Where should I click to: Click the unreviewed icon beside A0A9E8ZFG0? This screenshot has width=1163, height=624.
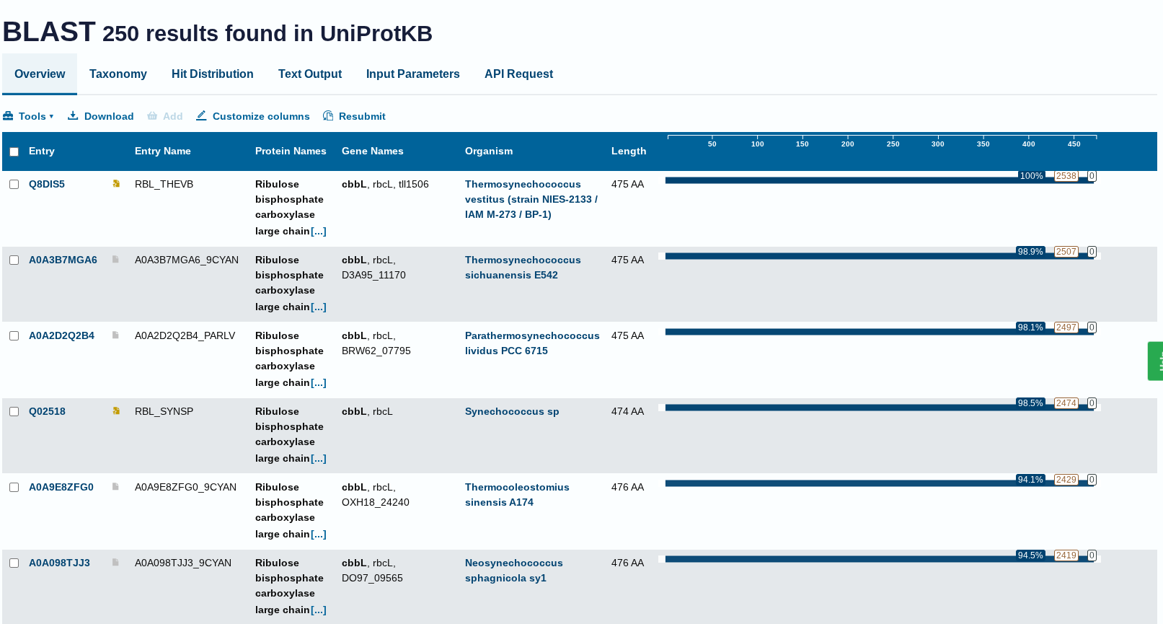115,487
